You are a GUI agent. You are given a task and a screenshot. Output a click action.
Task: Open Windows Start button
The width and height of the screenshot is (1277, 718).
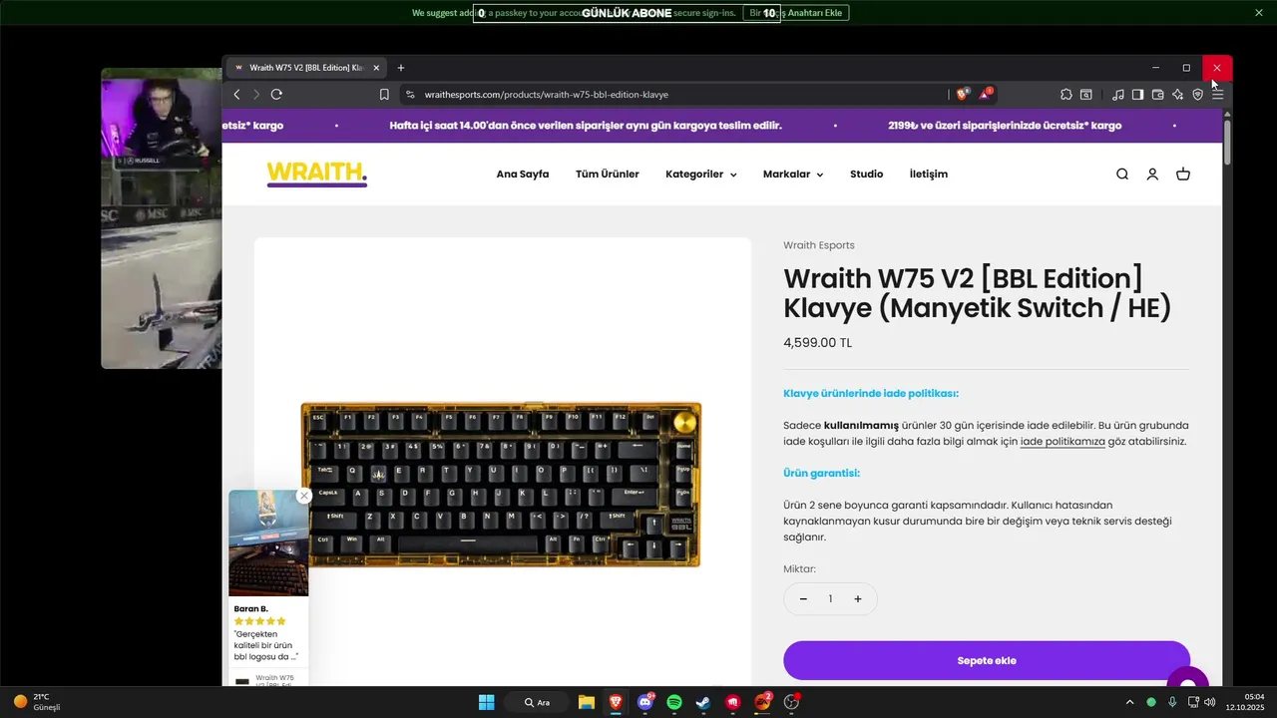486,702
